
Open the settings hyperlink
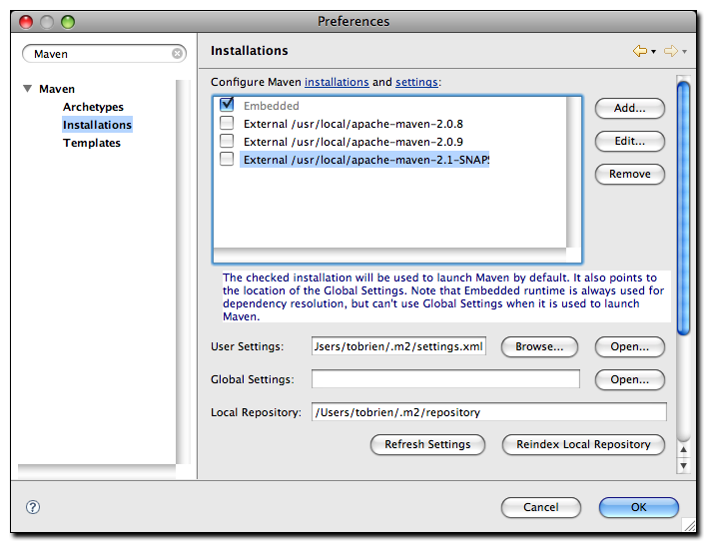(x=416, y=82)
